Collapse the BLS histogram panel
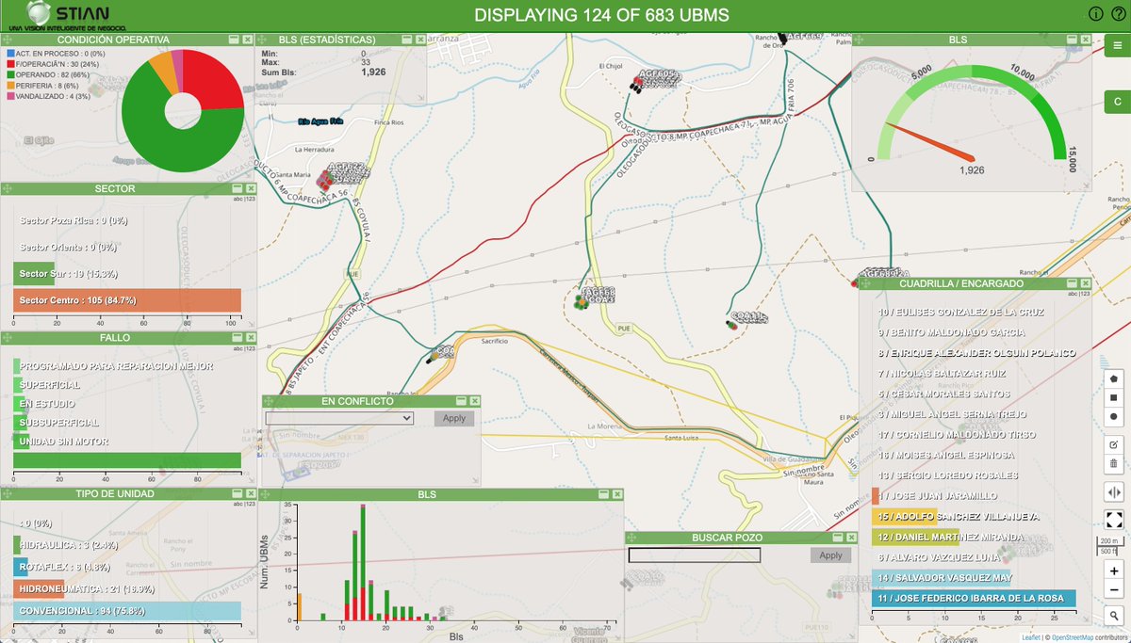Viewport: 1131px width, 643px height. coord(602,493)
